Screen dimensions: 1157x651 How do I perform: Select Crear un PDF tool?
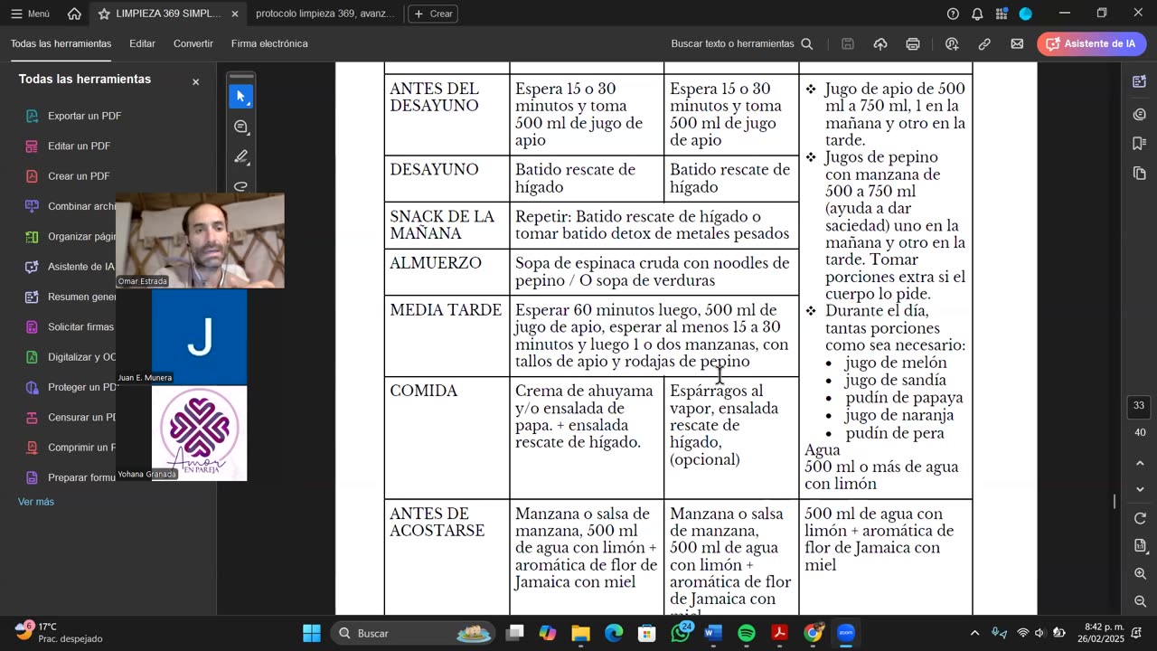coord(79,176)
